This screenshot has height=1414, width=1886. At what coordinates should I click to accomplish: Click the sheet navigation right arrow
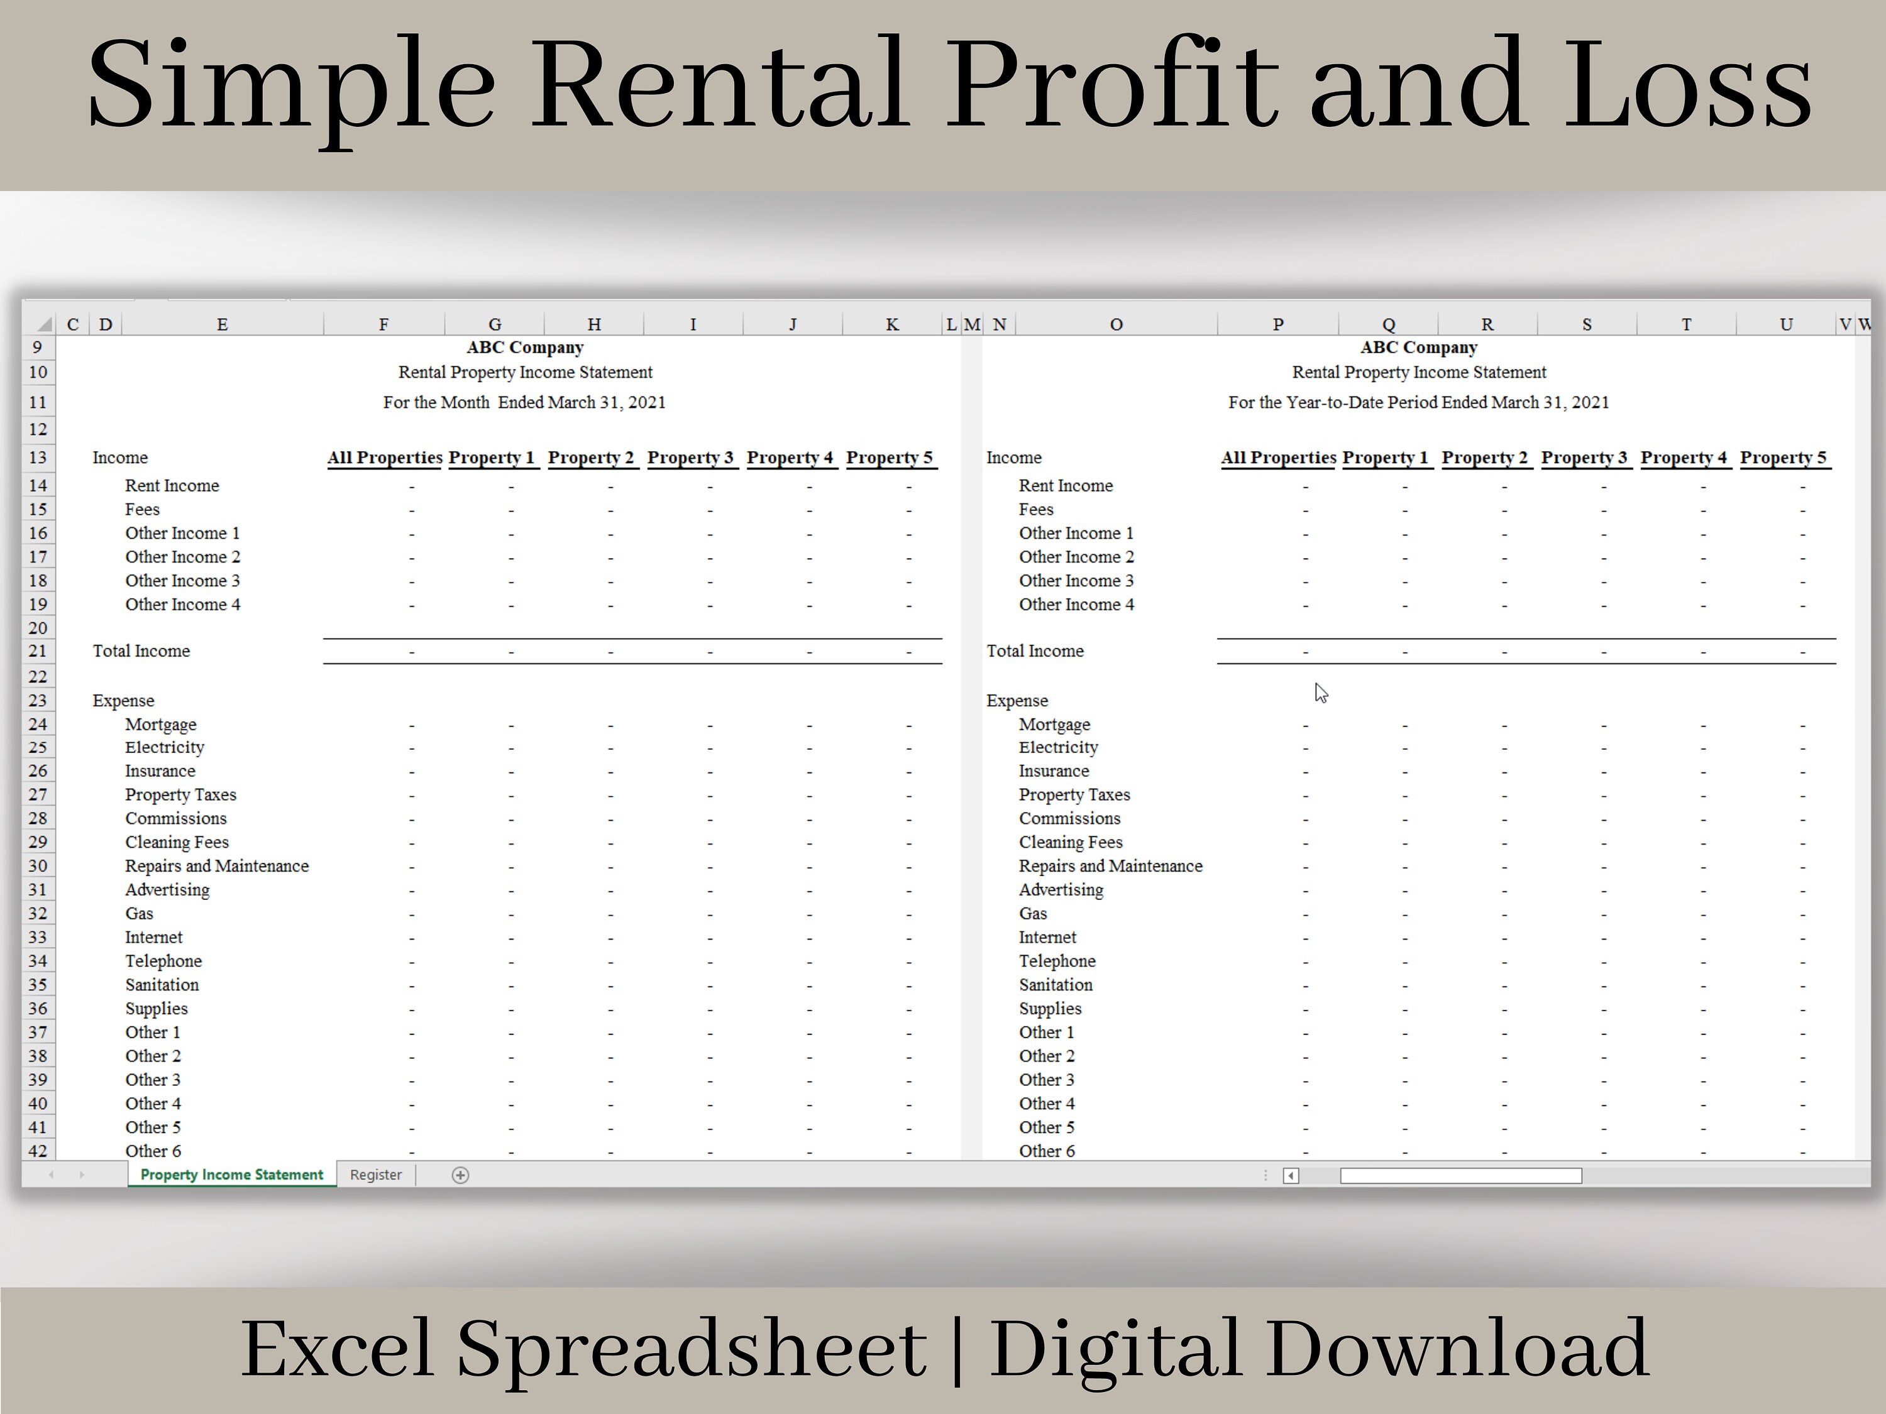pos(82,1175)
